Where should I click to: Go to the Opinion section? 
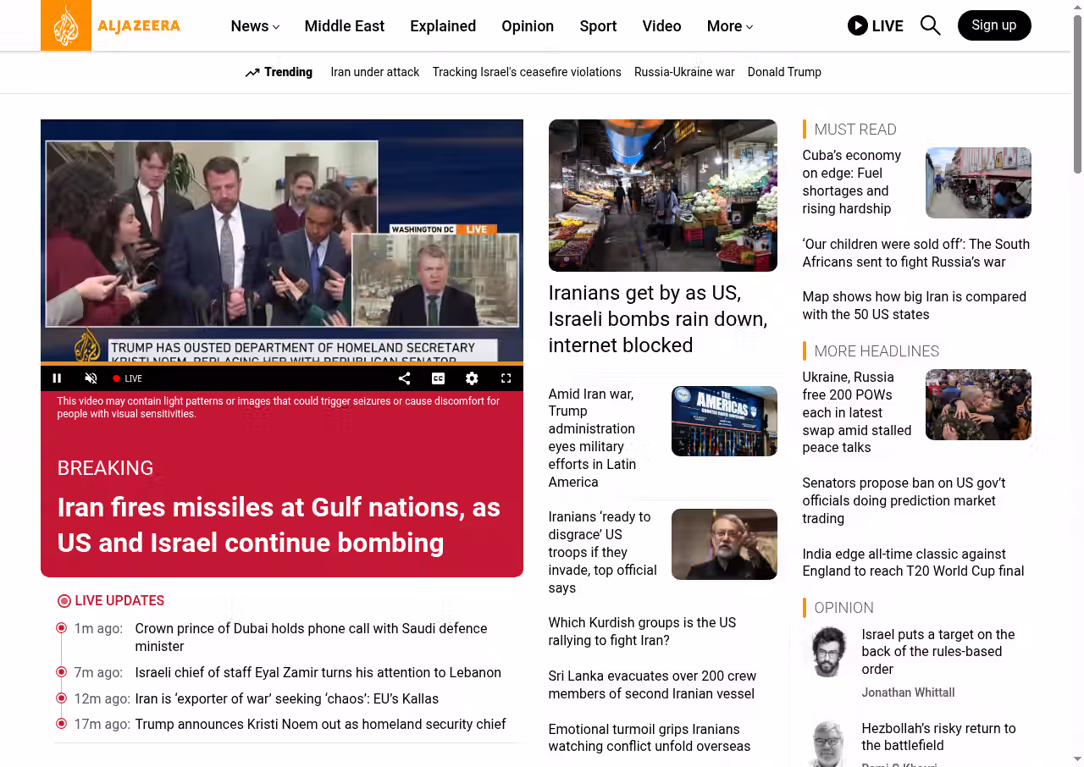[527, 26]
